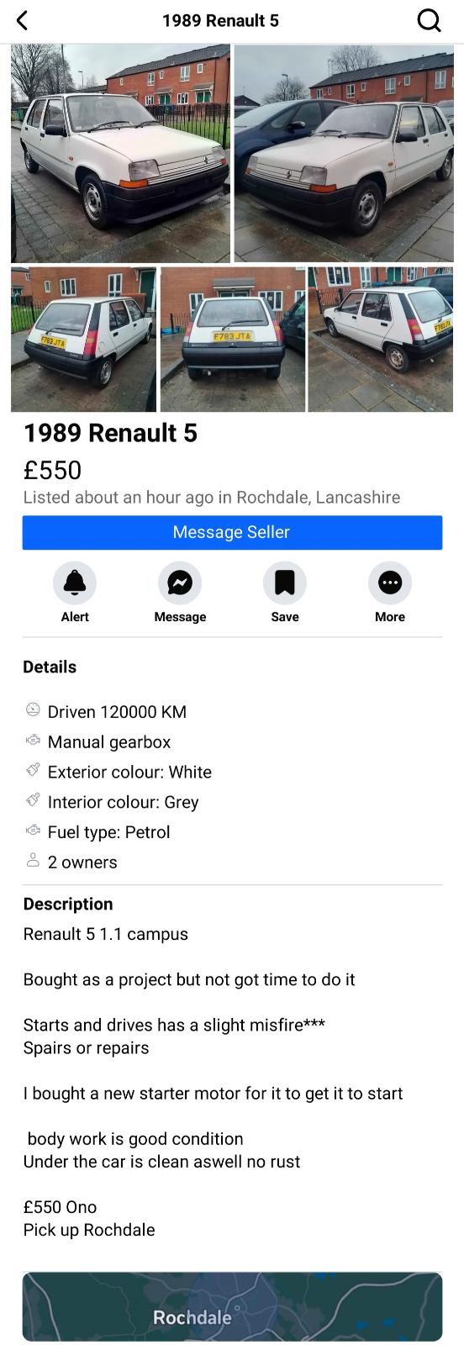The image size is (464, 1345).
Task: Open the More options ellipsis icon
Action: [390, 583]
